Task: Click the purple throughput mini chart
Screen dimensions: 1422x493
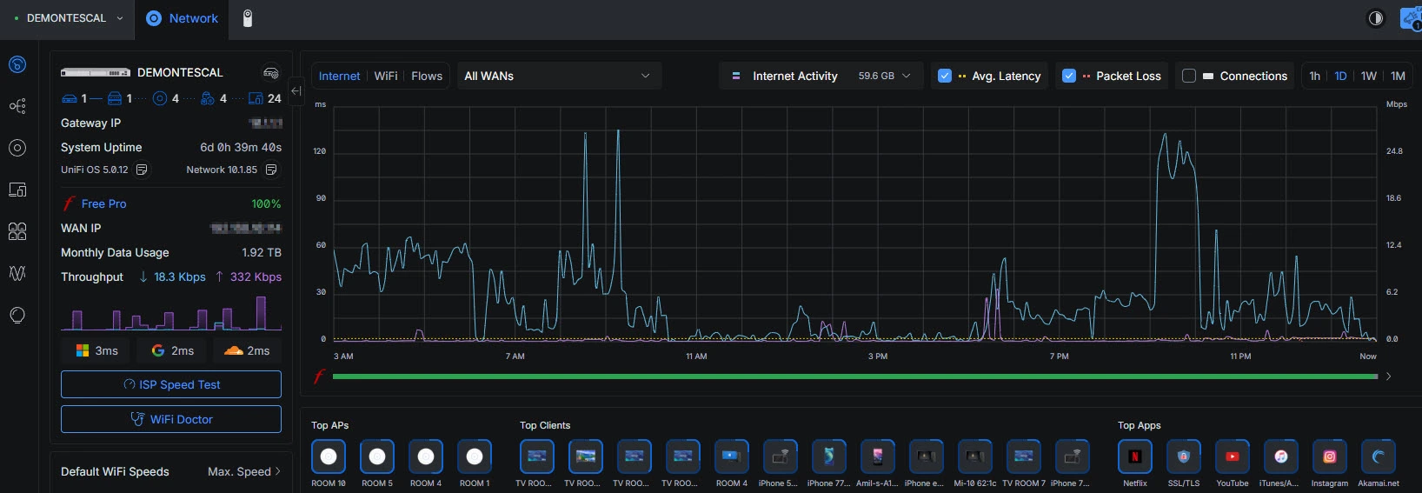Action: [171, 313]
